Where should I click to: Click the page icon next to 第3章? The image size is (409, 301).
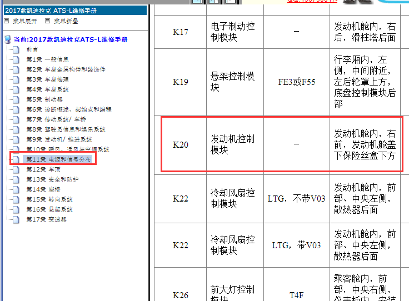pyautogui.click(x=16, y=79)
